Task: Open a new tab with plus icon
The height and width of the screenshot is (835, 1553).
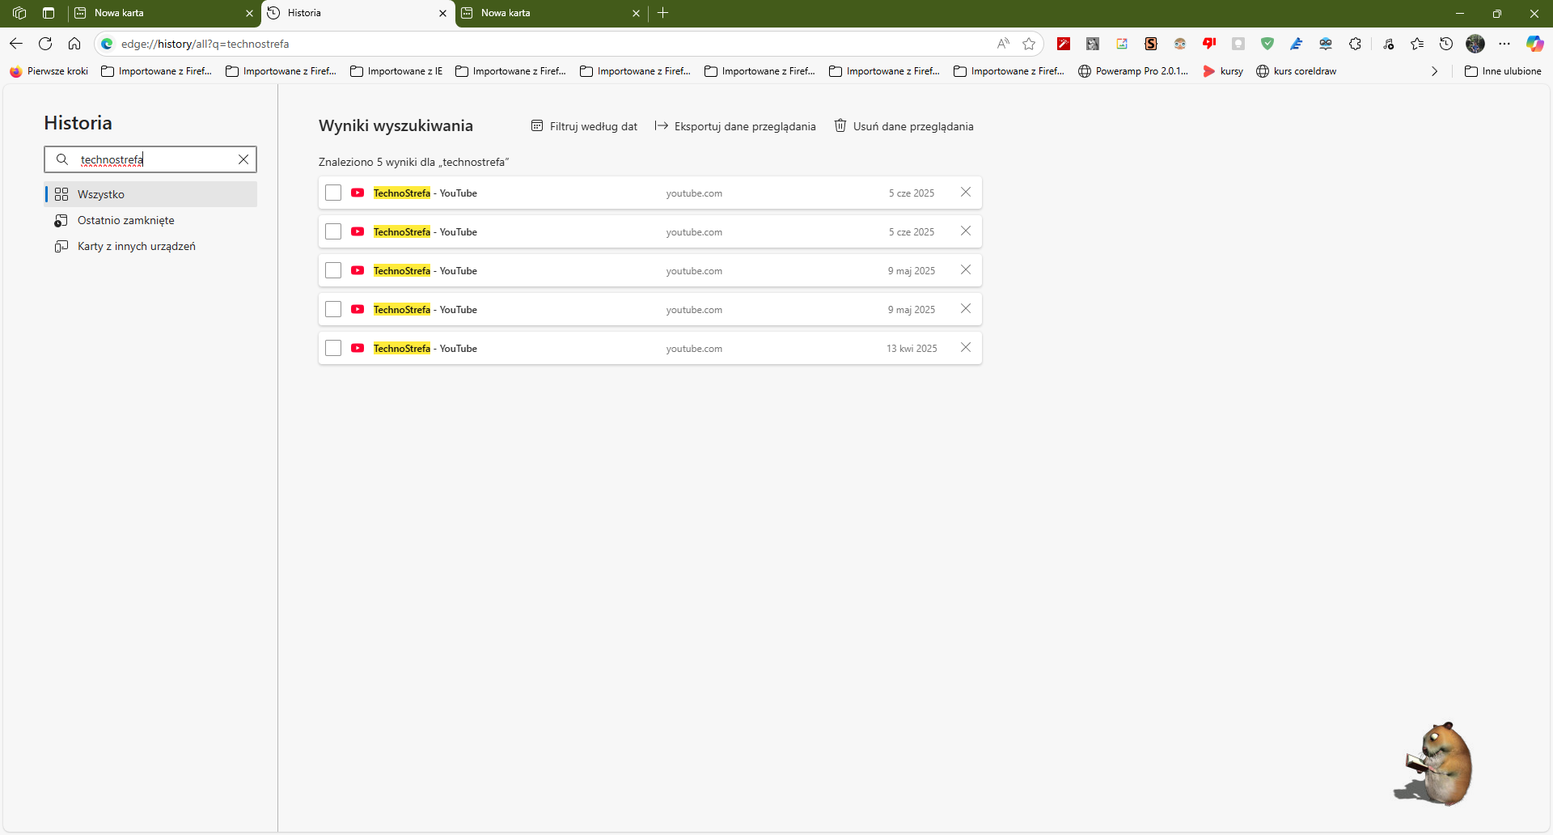Action: tap(663, 13)
